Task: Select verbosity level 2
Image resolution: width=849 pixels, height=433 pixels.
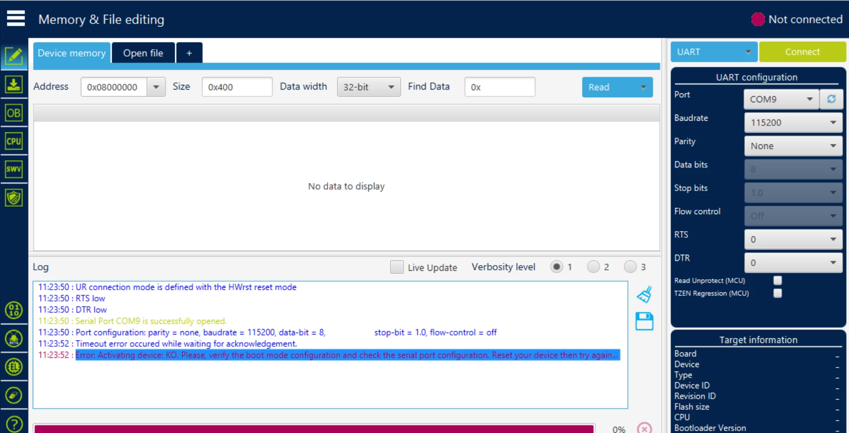Action: pyautogui.click(x=594, y=267)
